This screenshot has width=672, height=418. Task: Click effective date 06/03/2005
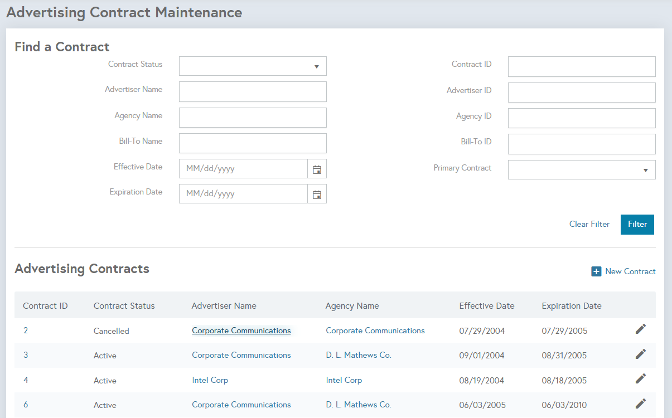point(482,405)
